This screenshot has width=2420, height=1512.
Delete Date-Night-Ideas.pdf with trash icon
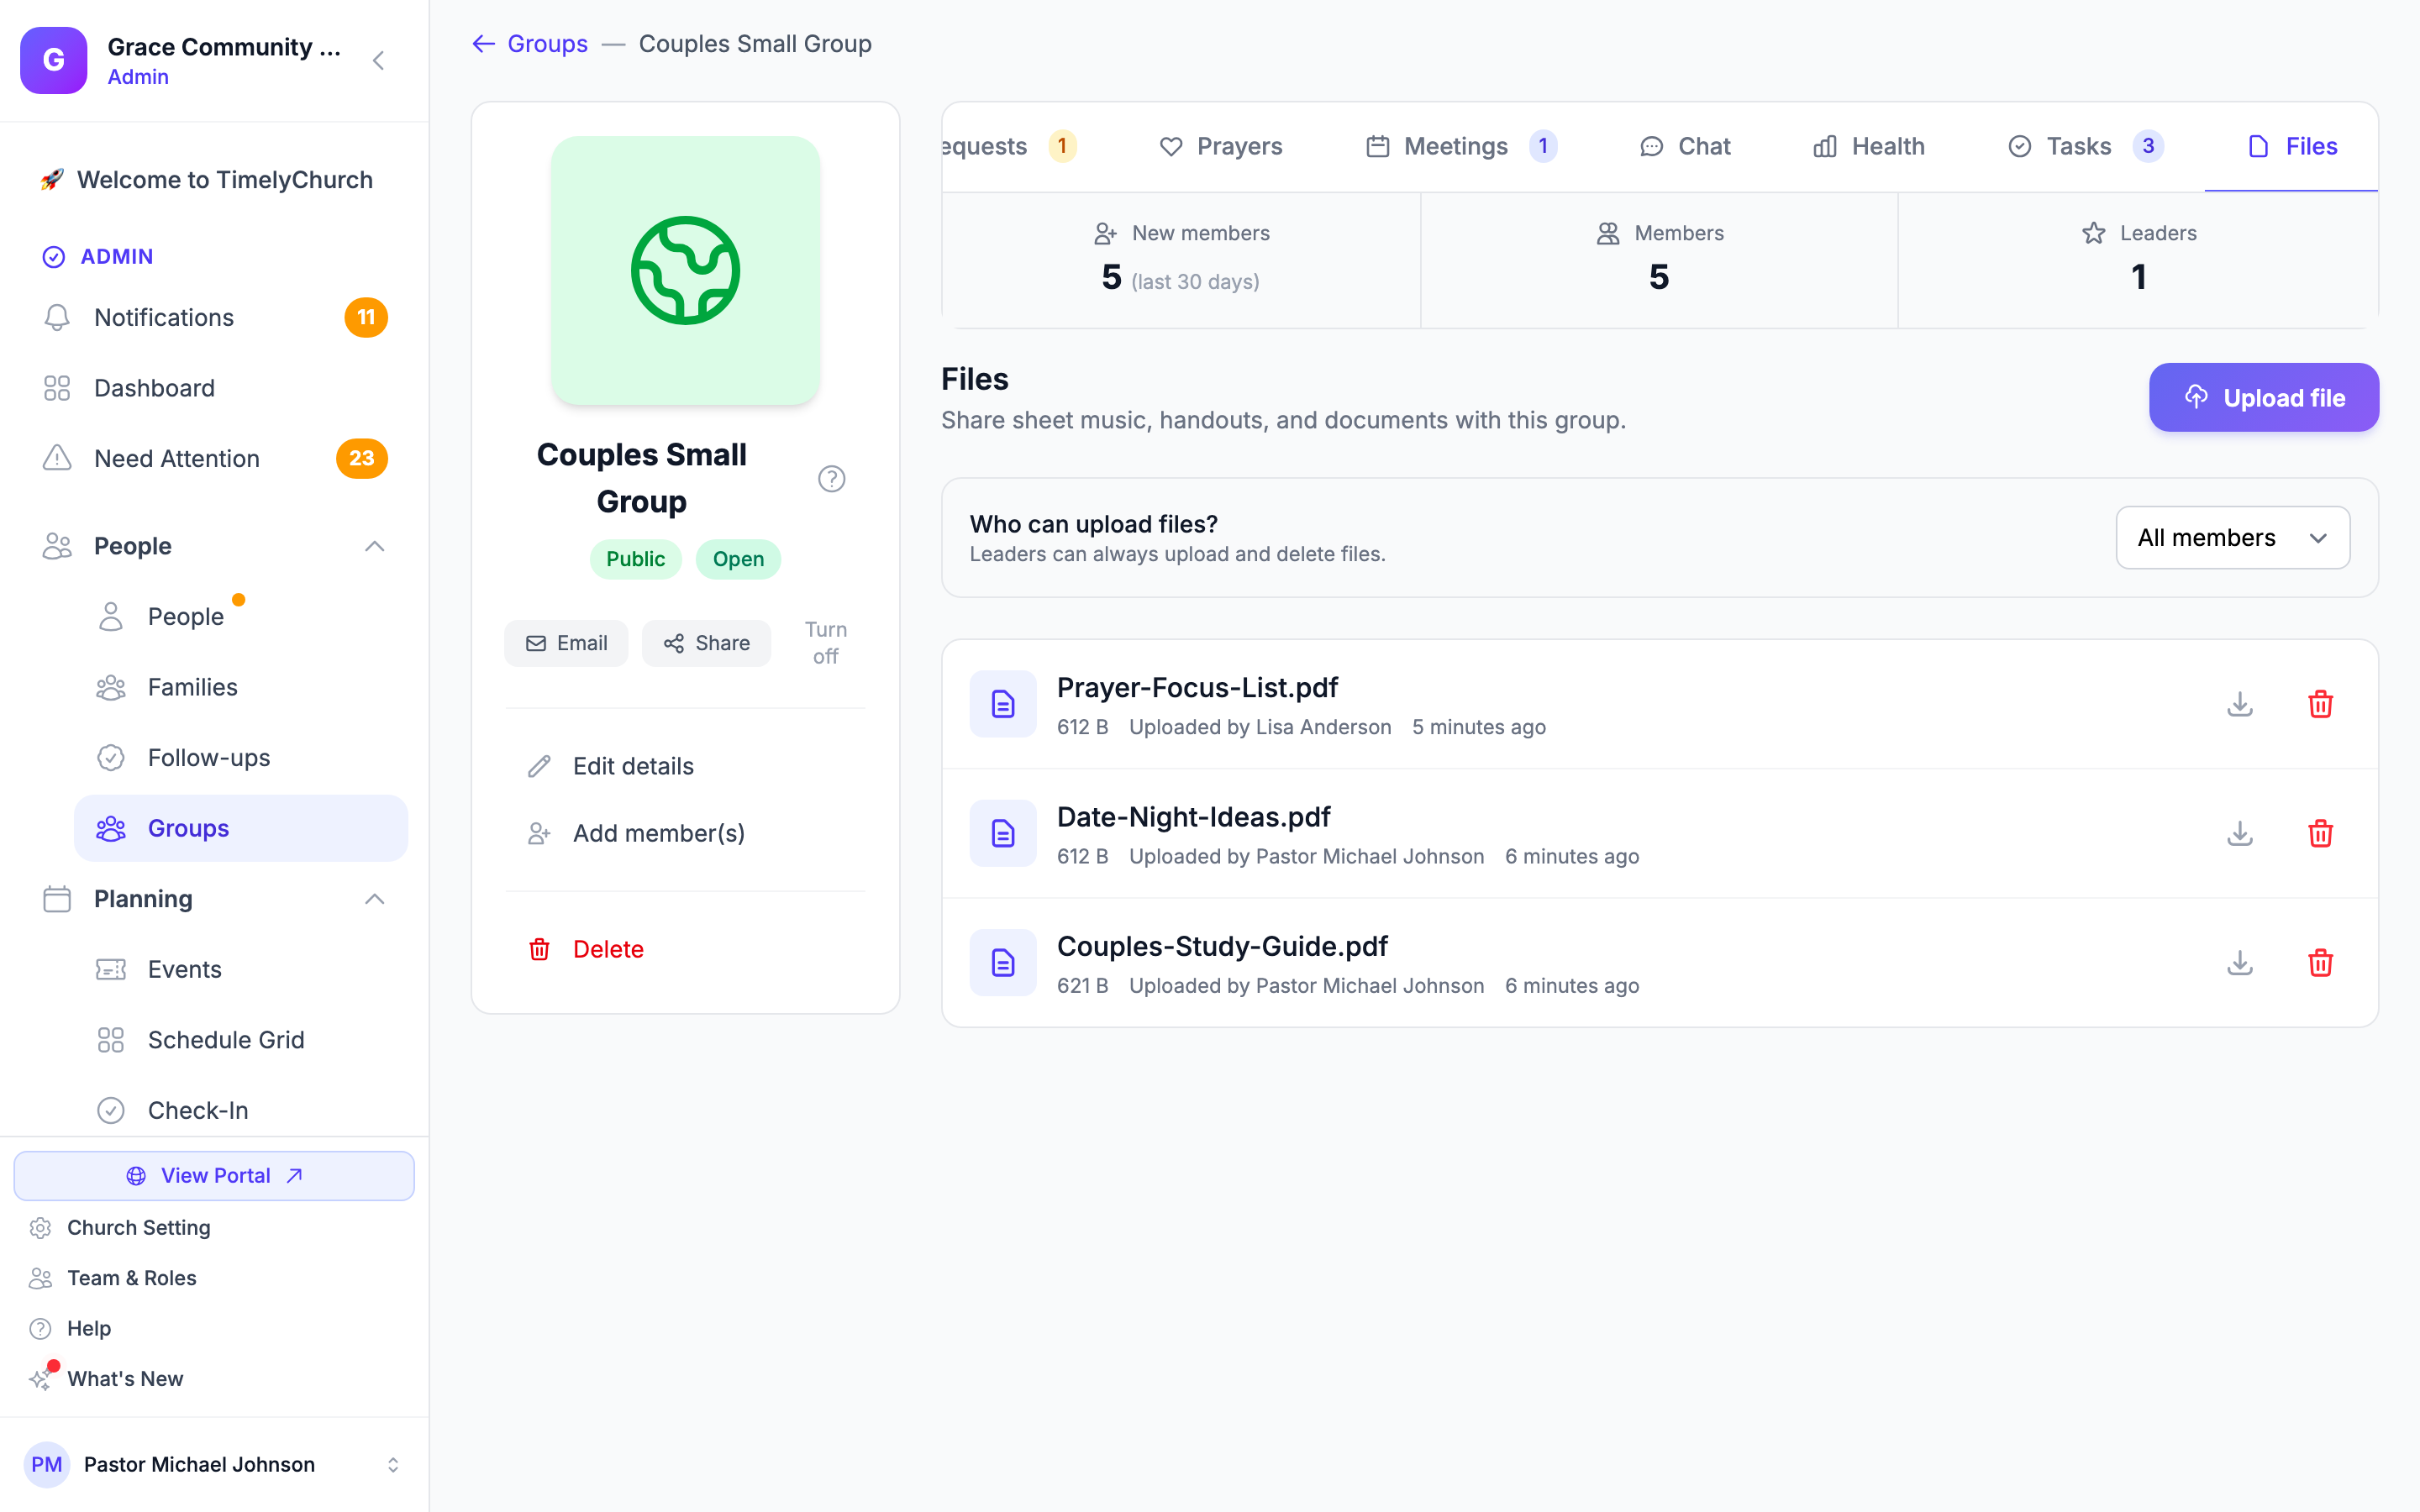[2320, 833]
